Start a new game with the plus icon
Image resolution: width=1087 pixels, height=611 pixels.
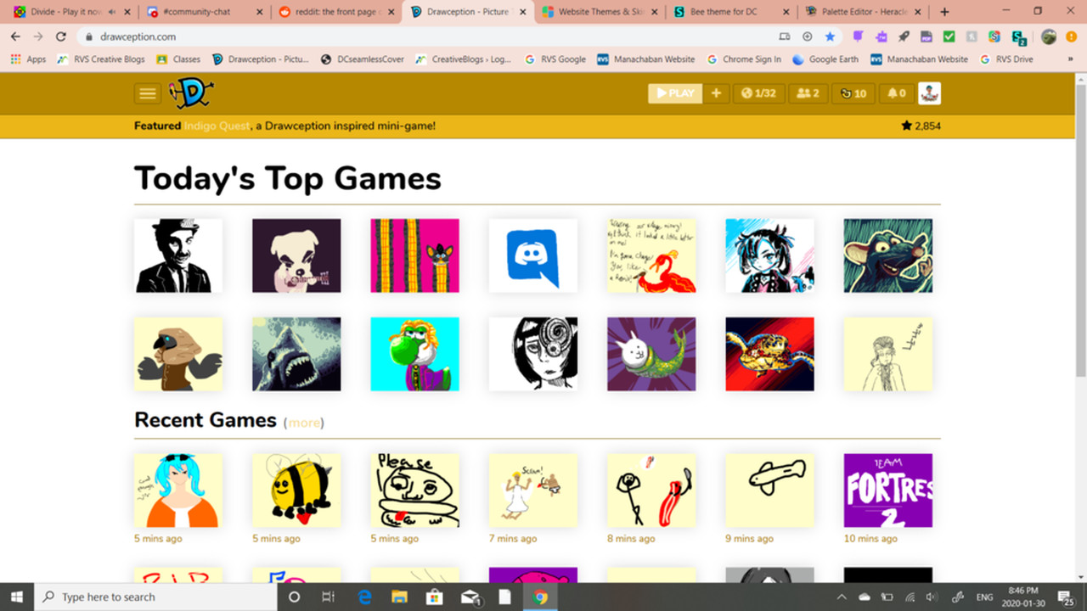pos(716,93)
